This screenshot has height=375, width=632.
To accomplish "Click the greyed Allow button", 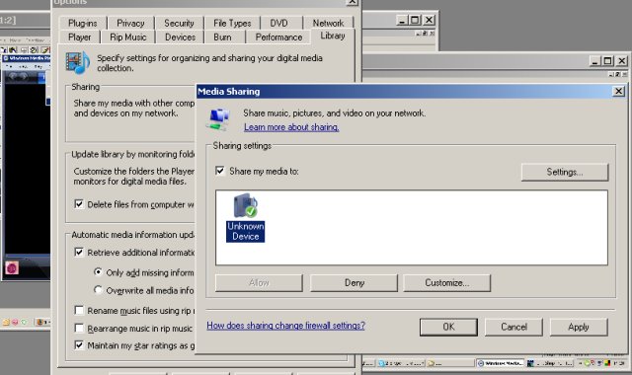I will click(259, 283).
